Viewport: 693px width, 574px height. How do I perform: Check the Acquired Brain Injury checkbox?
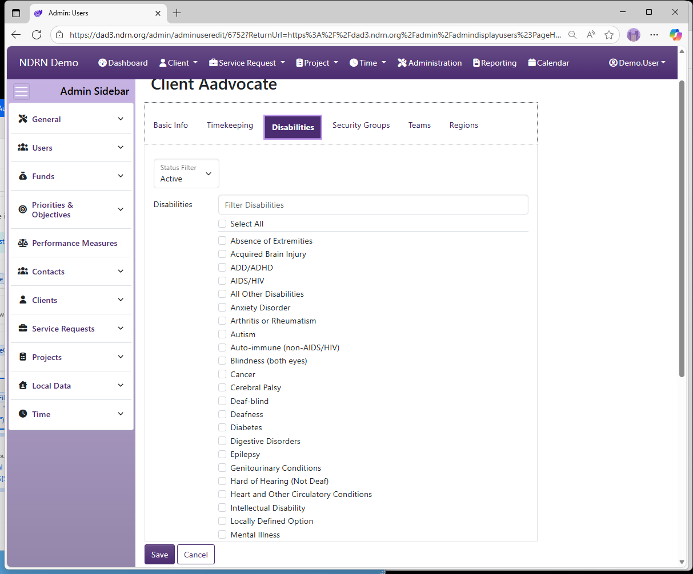pos(222,254)
